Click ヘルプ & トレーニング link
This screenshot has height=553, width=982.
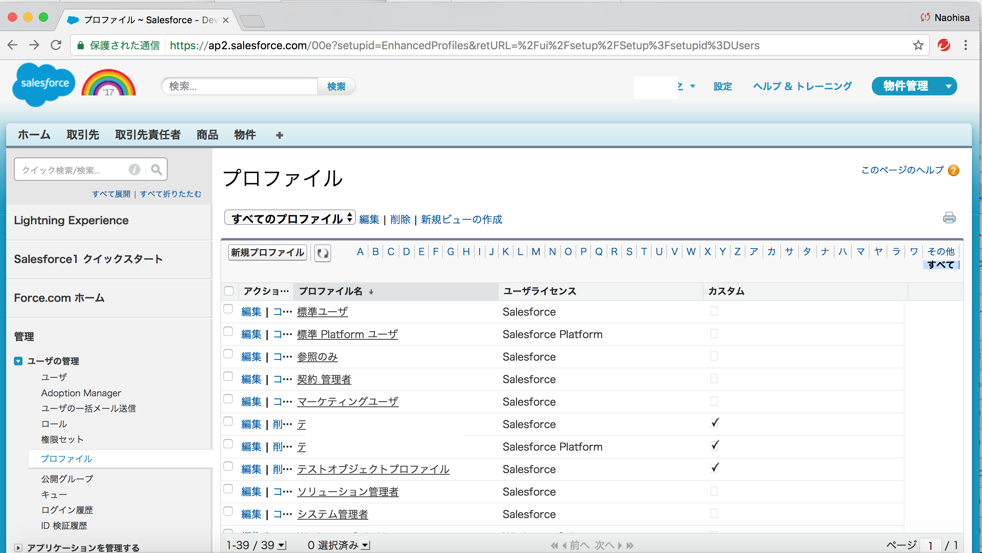click(x=802, y=86)
